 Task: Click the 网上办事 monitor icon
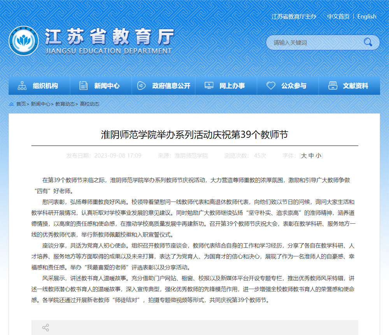(209, 86)
